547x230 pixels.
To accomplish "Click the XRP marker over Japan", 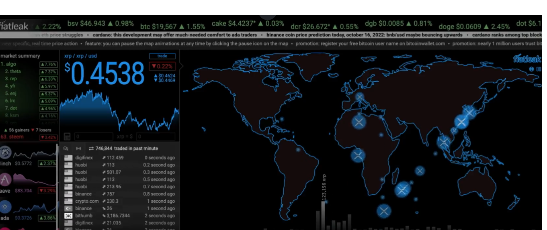I will coord(469,112).
